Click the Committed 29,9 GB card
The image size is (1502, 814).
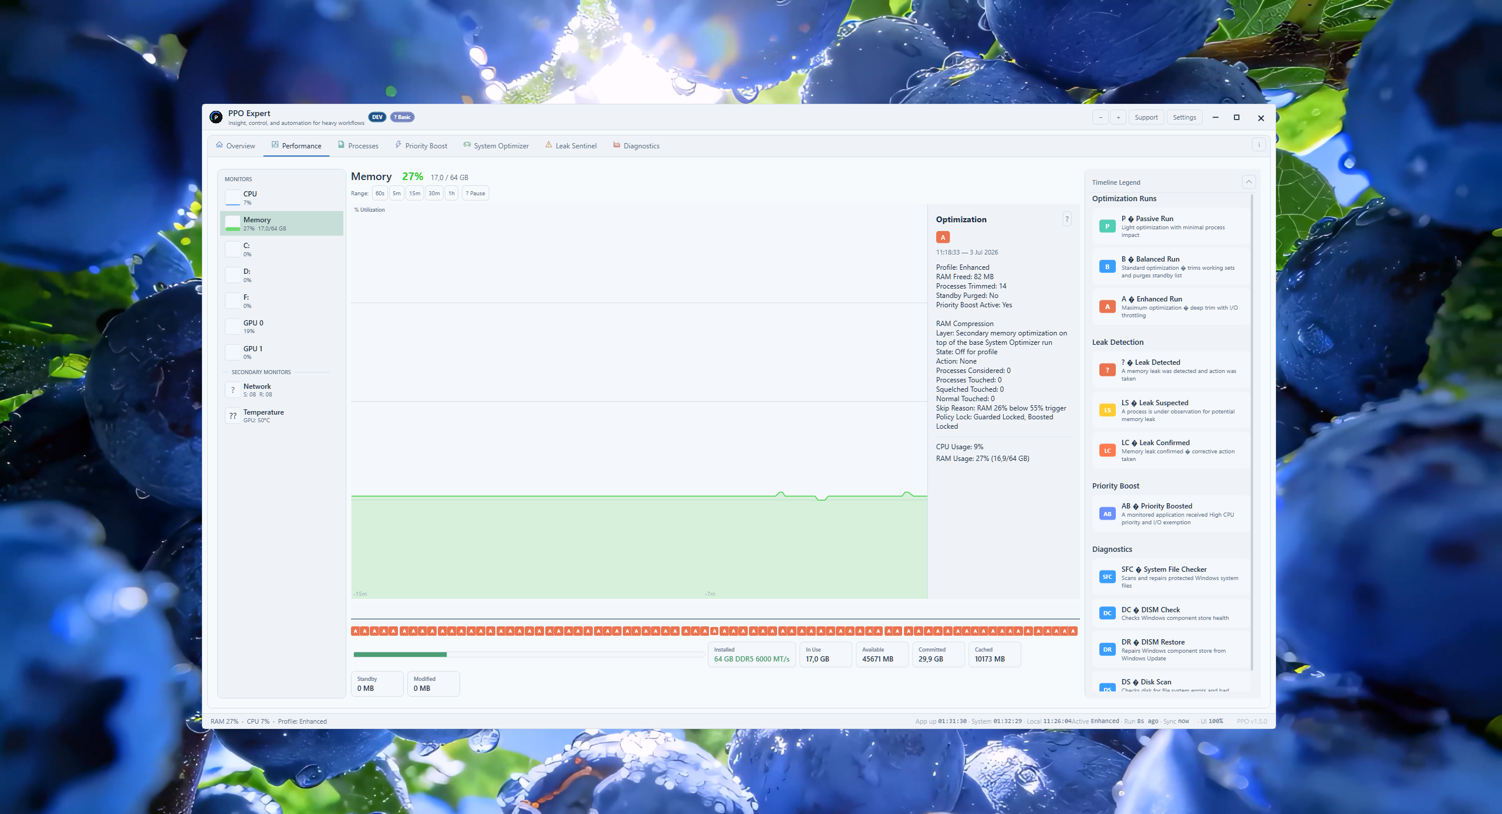[939, 654]
